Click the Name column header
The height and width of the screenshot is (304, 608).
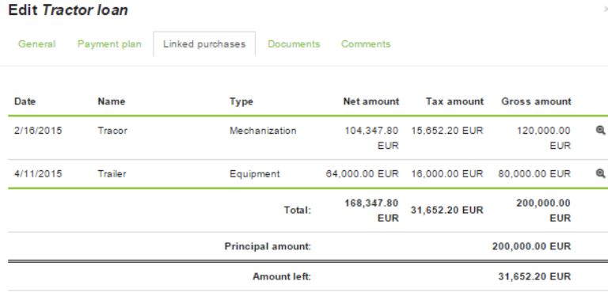tap(112, 101)
